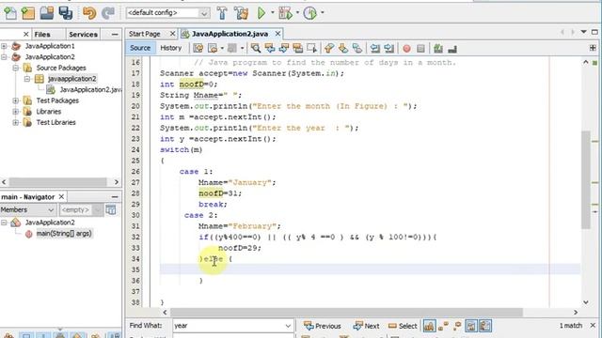Select JavaApplication2.java editor tab
Image resolution: width=602 pixels, height=338 pixels.
click(x=230, y=34)
